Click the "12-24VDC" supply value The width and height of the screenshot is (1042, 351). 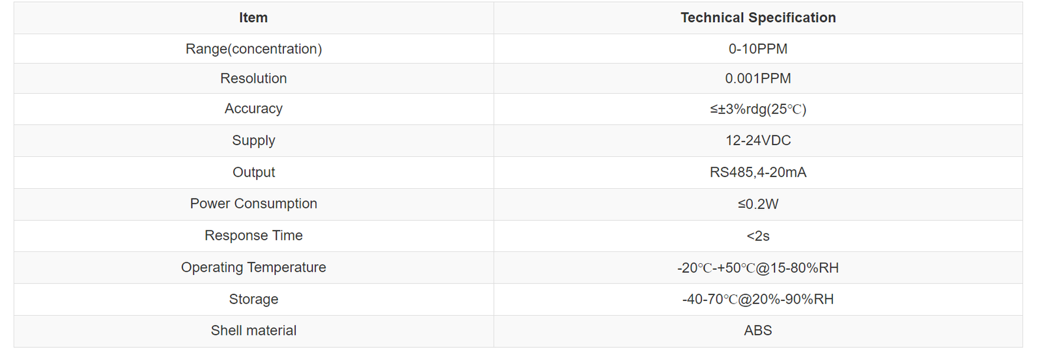click(758, 141)
